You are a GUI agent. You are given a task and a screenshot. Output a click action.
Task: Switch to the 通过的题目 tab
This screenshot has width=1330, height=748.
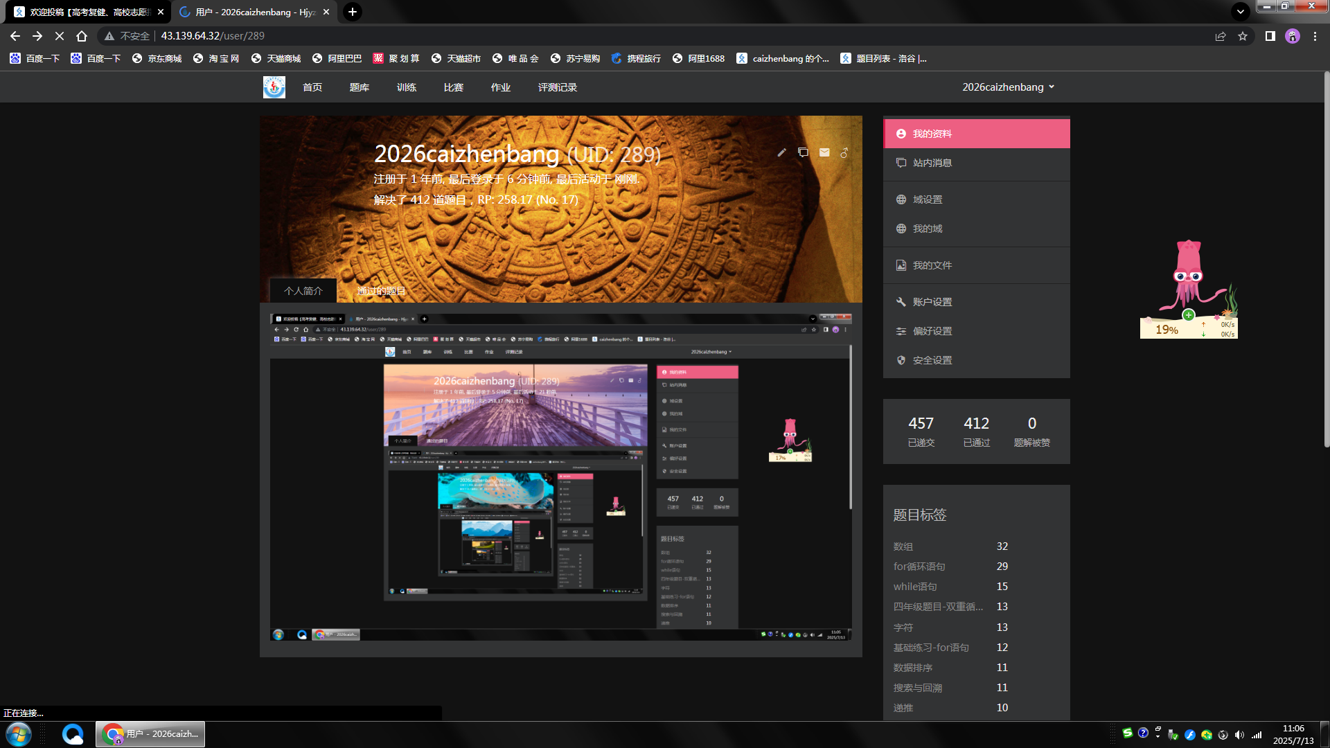point(381,291)
